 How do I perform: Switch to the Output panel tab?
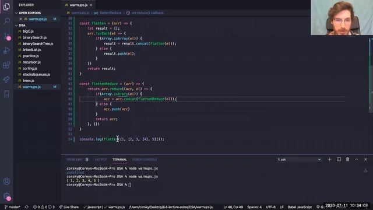point(101,159)
